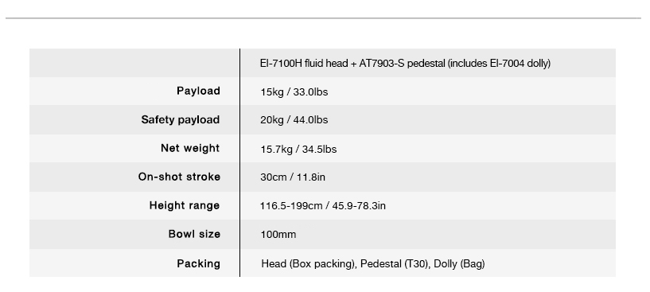This screenshot has height=292, width=650.
Task: Click the Dolly (Bag) packing text
Action: [459, 264]
